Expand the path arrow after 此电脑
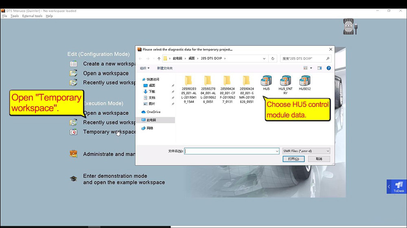Viewport: 407px width, 228px height. [x=185, y=59]
